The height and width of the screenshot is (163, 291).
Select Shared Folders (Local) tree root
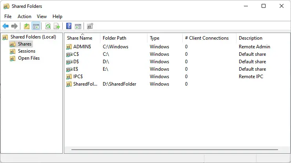(33, 37)
